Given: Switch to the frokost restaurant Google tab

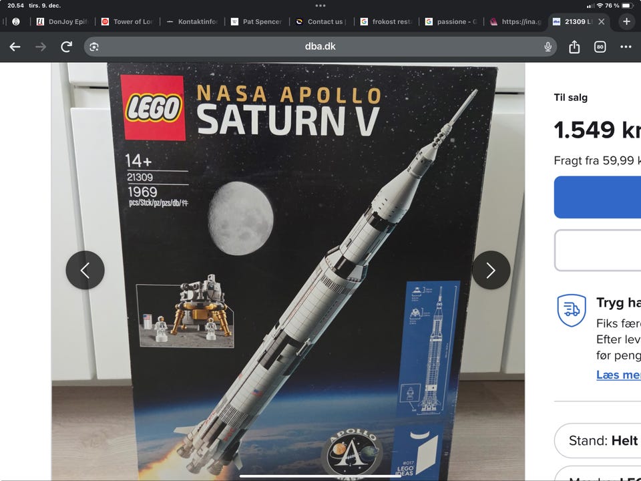Looking at the screenshot, I should (386, 21).
